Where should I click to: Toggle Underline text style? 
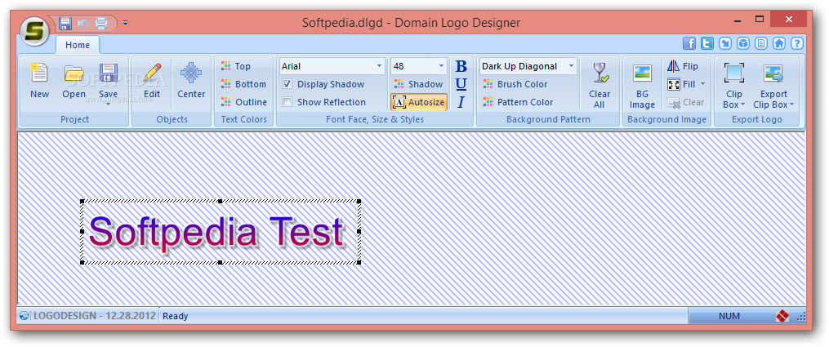[461, 84]
